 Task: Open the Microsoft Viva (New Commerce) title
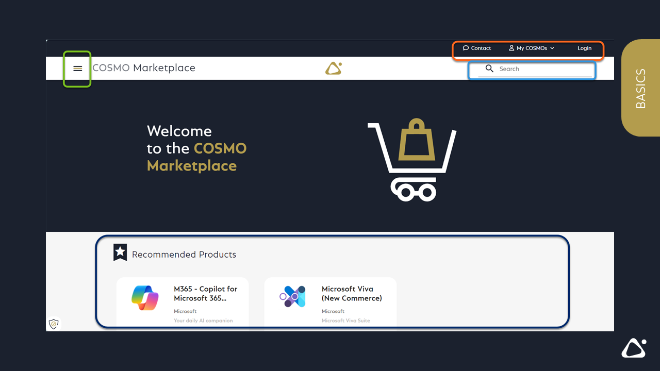(x=352, y=294)
